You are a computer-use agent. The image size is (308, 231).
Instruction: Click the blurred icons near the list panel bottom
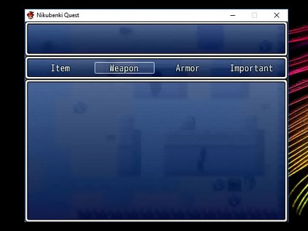tap(234, 189)
